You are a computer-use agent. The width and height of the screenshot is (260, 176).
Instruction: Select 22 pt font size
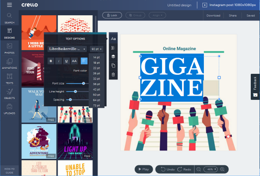[x=97, y=68]
